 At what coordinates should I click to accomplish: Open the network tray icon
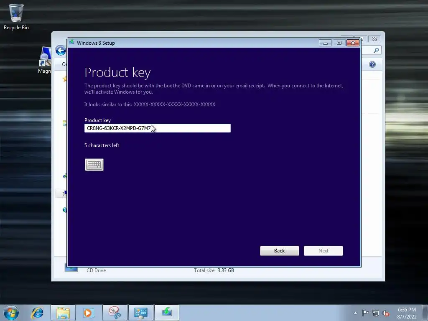(376, 313)
